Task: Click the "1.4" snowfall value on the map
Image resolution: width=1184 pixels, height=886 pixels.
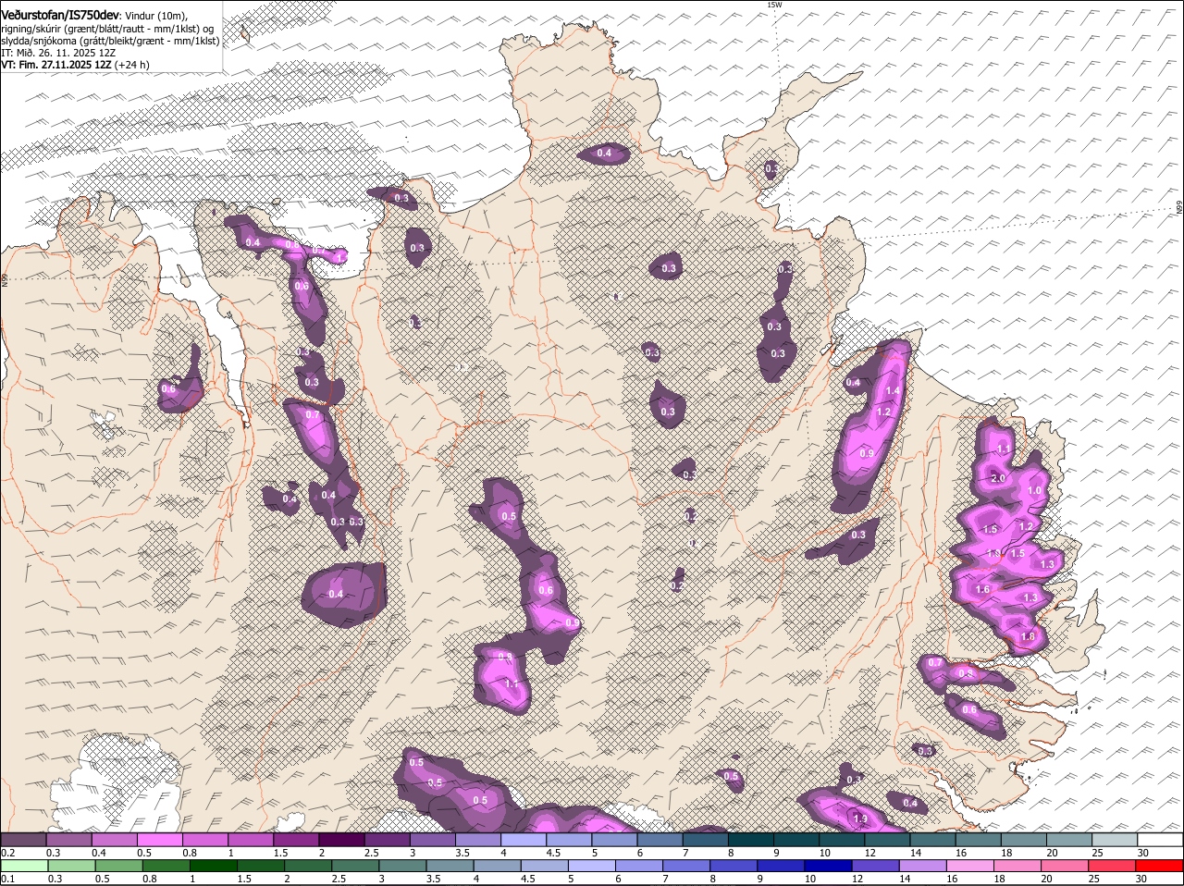Action: pos(893,391)
